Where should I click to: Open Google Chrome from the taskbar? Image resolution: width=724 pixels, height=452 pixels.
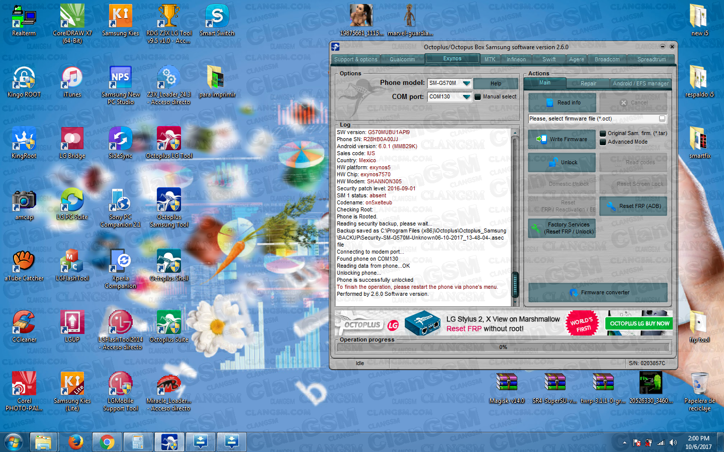(x=107, y=442)
